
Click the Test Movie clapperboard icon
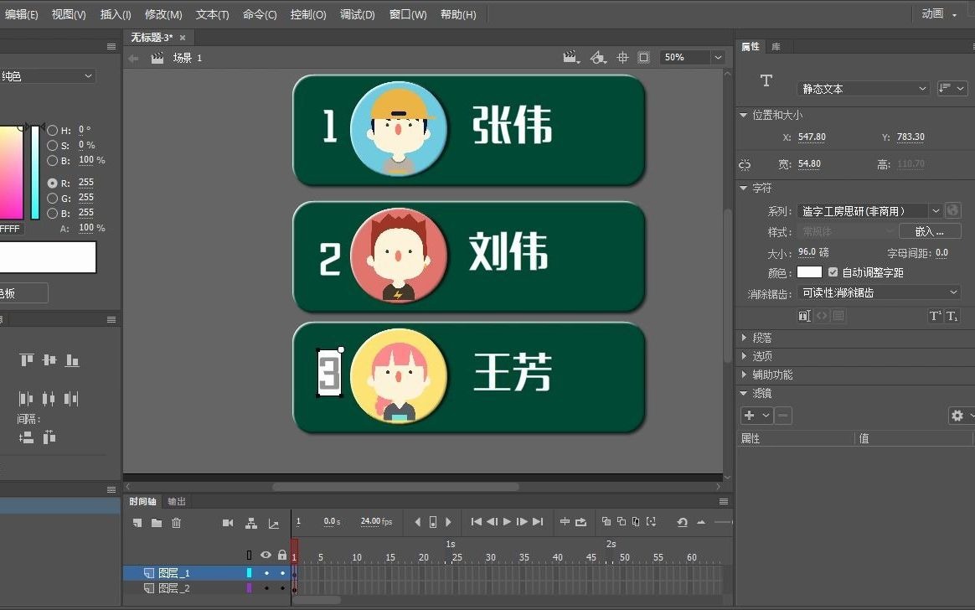click(570, 57)
